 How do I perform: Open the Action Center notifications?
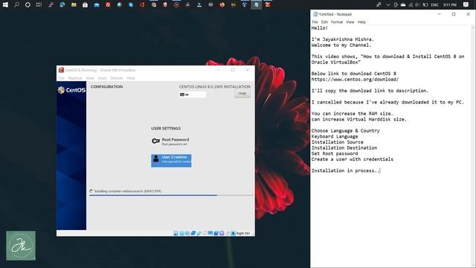(466, 4)
